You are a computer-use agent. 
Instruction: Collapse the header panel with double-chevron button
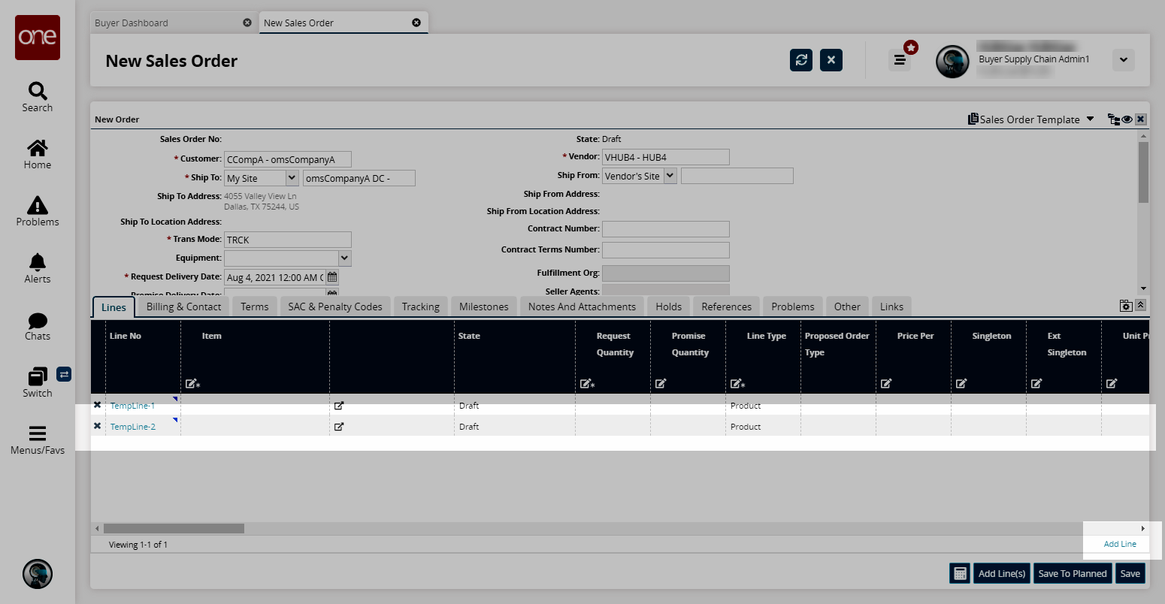click(1140, 305)
